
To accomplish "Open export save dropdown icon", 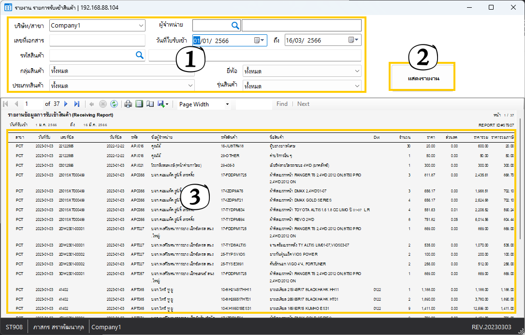I will pyautogui.click(x=163, y=104).
